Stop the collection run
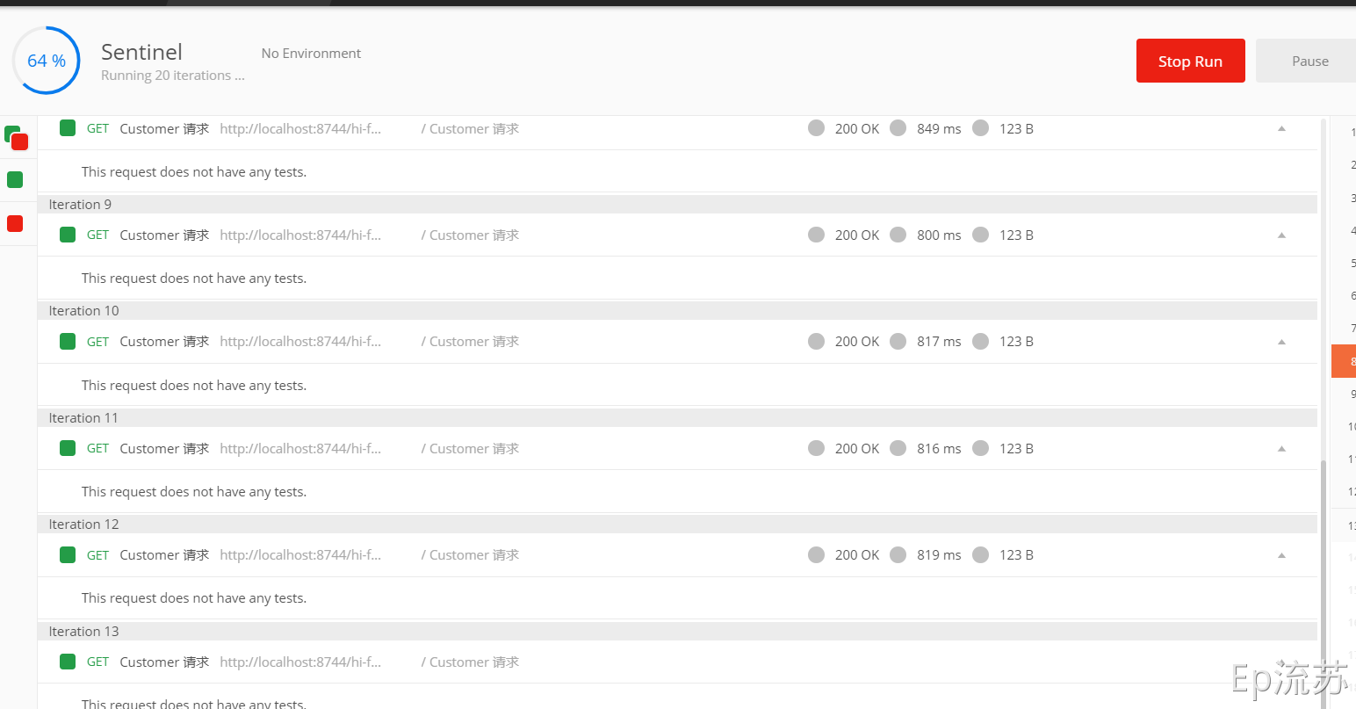This screenshot has width=1356, height=709. pyautogui.click(x=1190, y=61)
